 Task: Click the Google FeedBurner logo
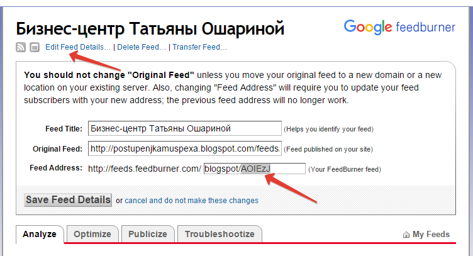(399, 27)
